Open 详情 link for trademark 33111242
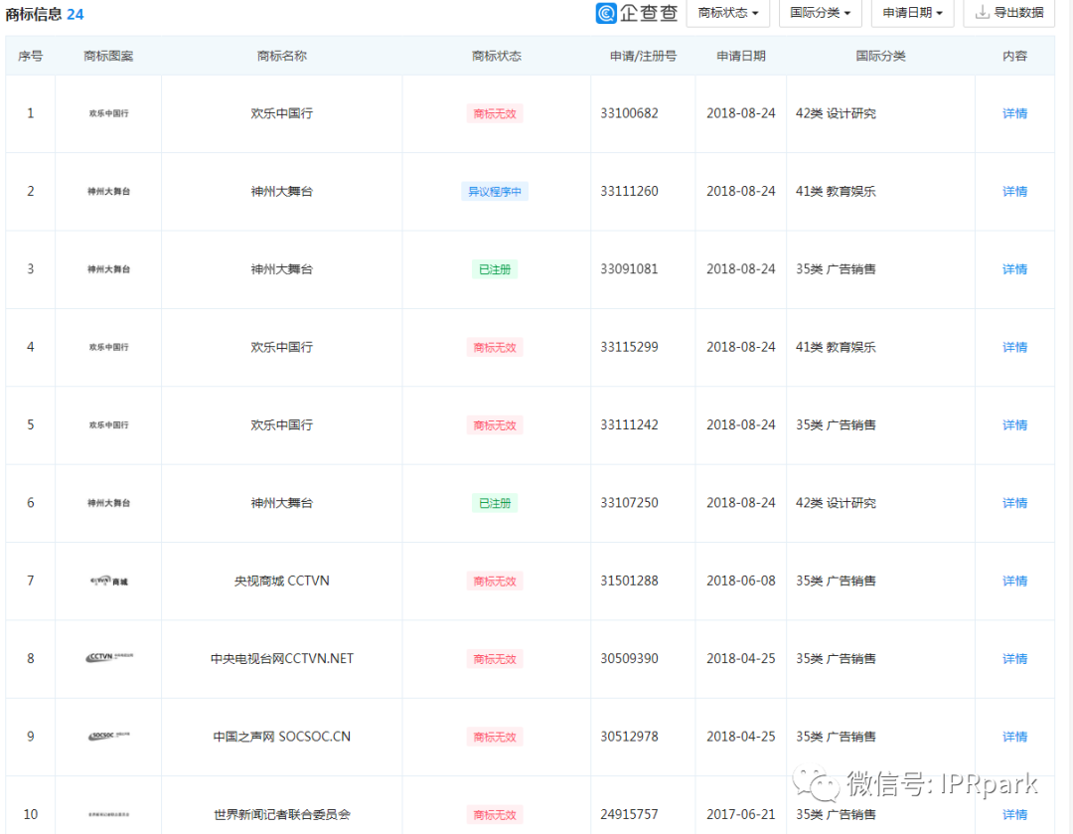 [x=1014, y=425]
